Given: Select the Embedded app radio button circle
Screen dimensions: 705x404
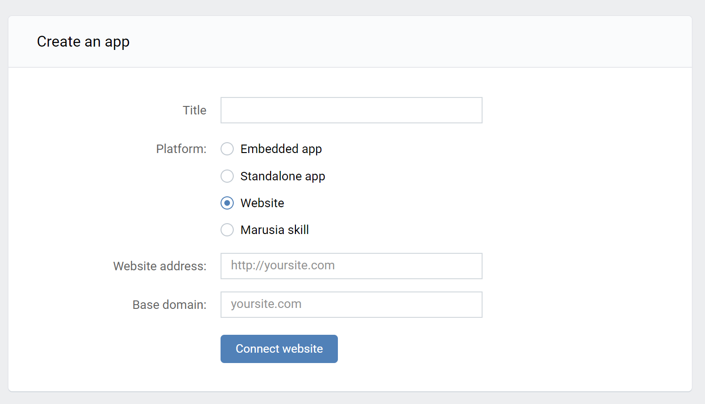Looking at the screenshot, I should (227, 149).
